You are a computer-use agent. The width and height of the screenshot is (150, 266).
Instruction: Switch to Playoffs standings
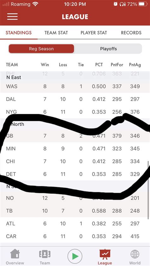(x=108, y=49)
